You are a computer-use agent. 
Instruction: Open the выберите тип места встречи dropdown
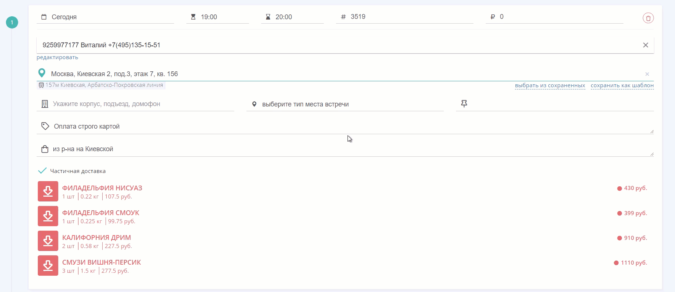(x=345, y=104)
